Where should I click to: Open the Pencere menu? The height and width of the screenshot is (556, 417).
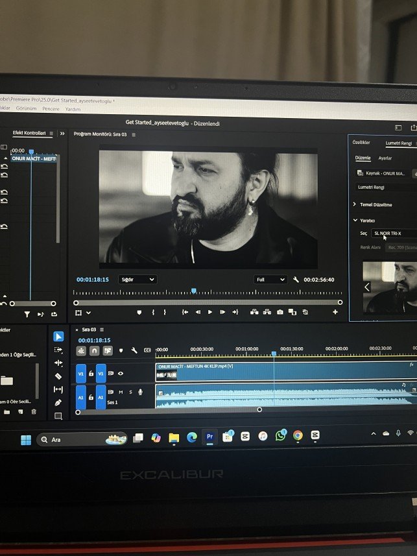click(x=51, y=109)
